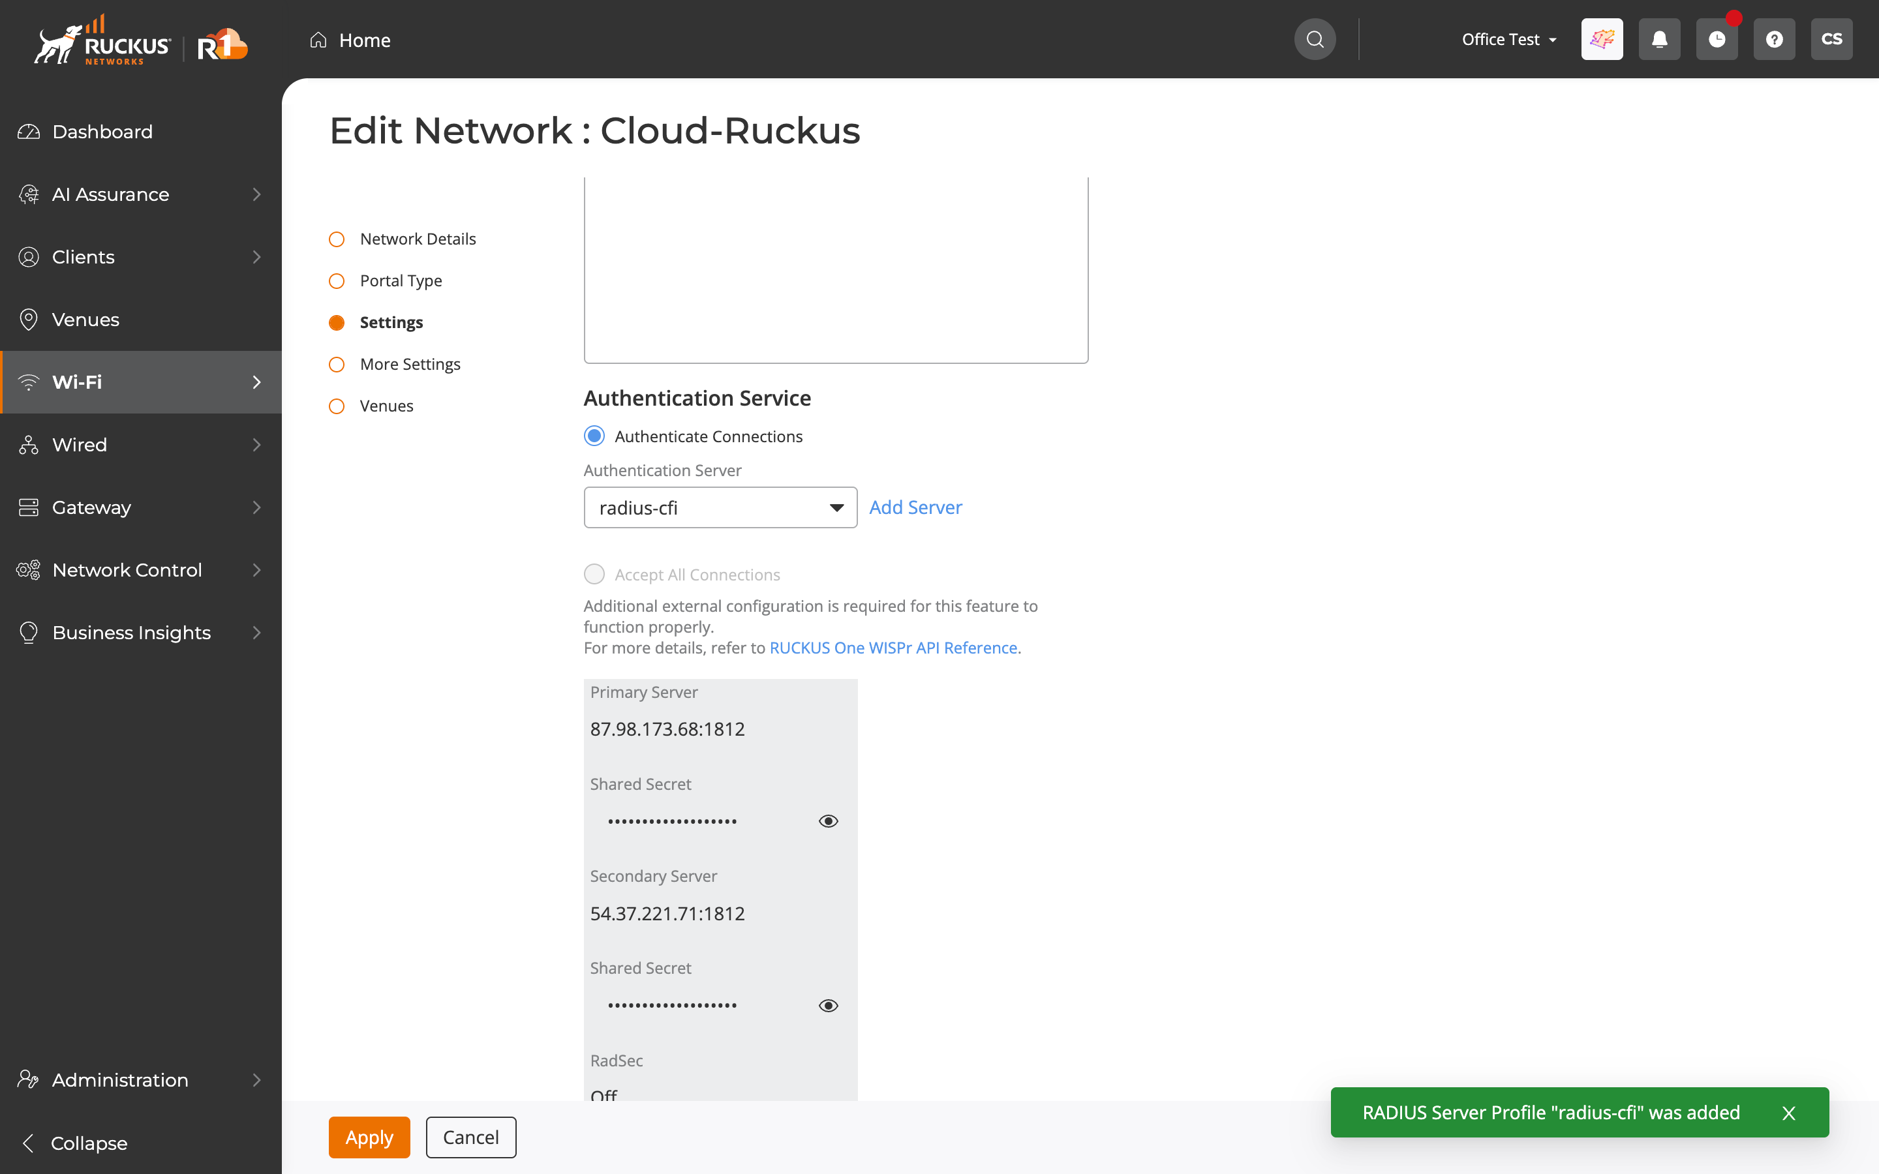Open the notifications bell icon

tap(1659, 39)
